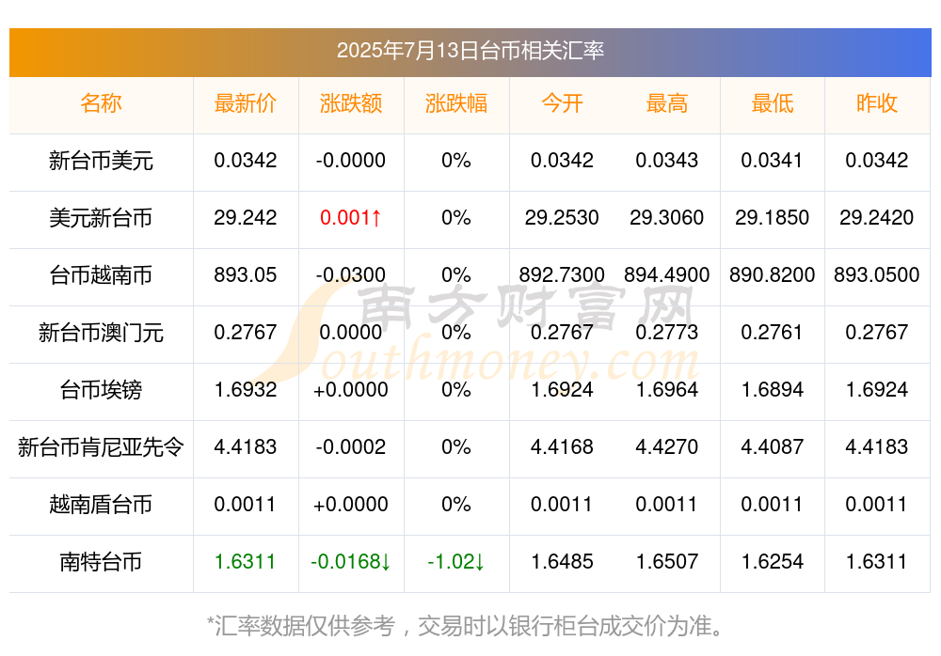941x656 pixels.
Task: Click the red change value 0.001↑
Action: point(350,218)
